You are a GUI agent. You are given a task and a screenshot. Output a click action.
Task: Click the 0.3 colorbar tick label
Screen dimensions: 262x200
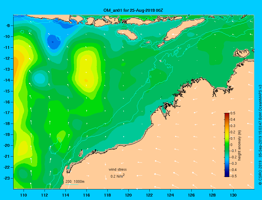[x=233, y=126]
